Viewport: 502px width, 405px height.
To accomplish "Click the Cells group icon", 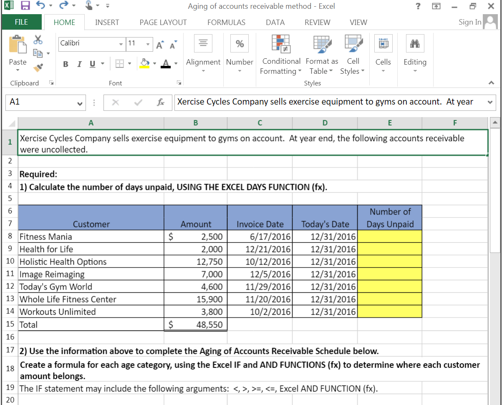I will click(x=383, y=43).
